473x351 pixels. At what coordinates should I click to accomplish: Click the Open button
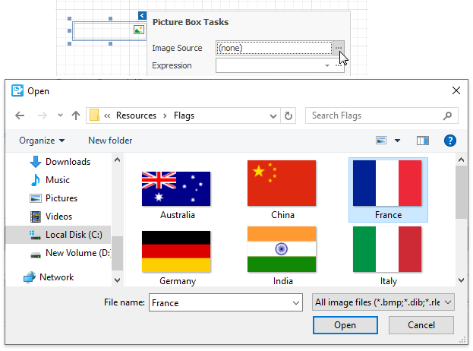tap(345, 325)
